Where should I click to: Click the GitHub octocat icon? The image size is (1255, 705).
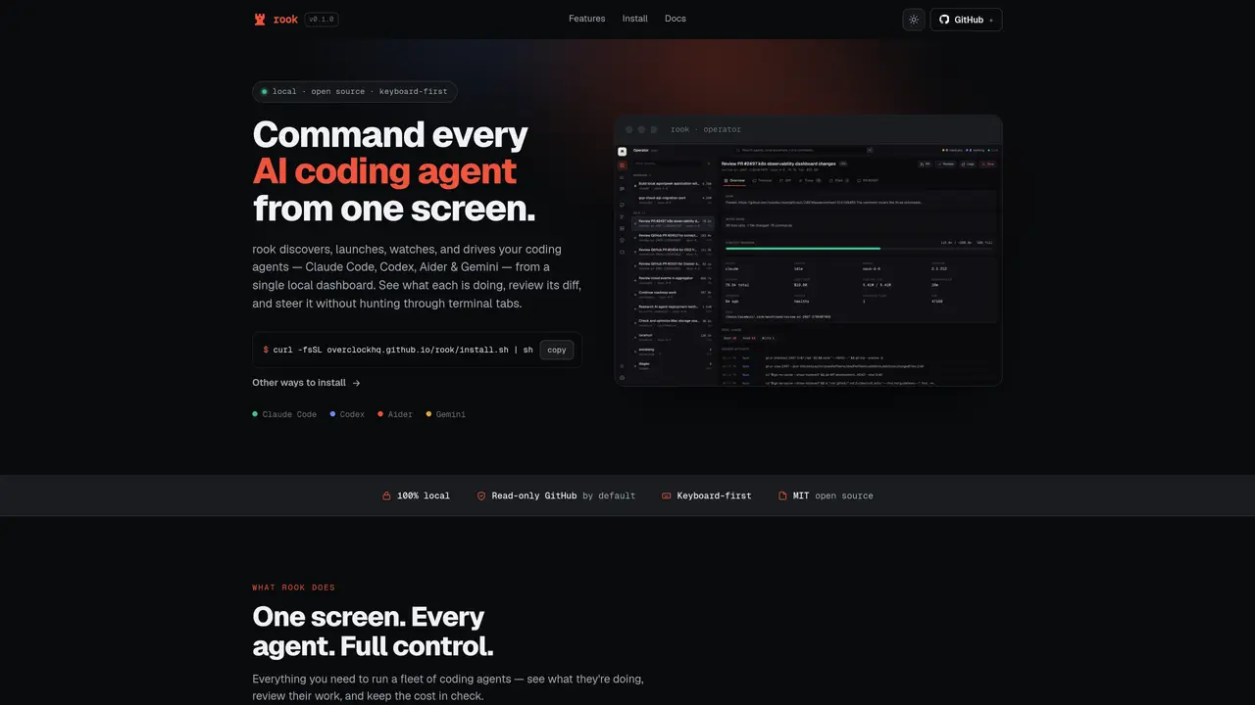click(x=944, y=20)
